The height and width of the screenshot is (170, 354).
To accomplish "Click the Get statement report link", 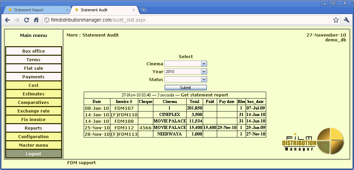I will 204,95.
